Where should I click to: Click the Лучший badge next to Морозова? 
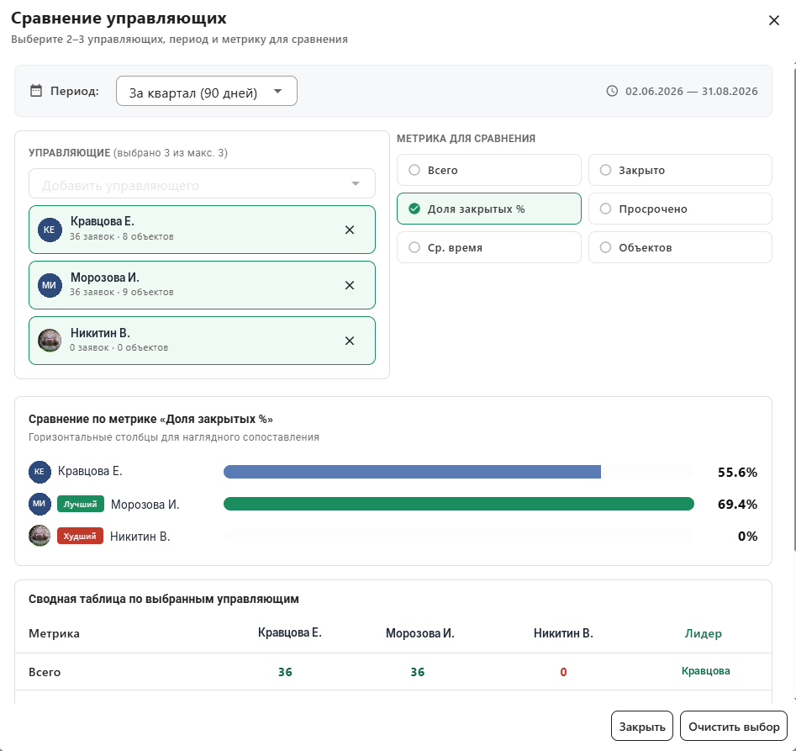coord(80,504)
